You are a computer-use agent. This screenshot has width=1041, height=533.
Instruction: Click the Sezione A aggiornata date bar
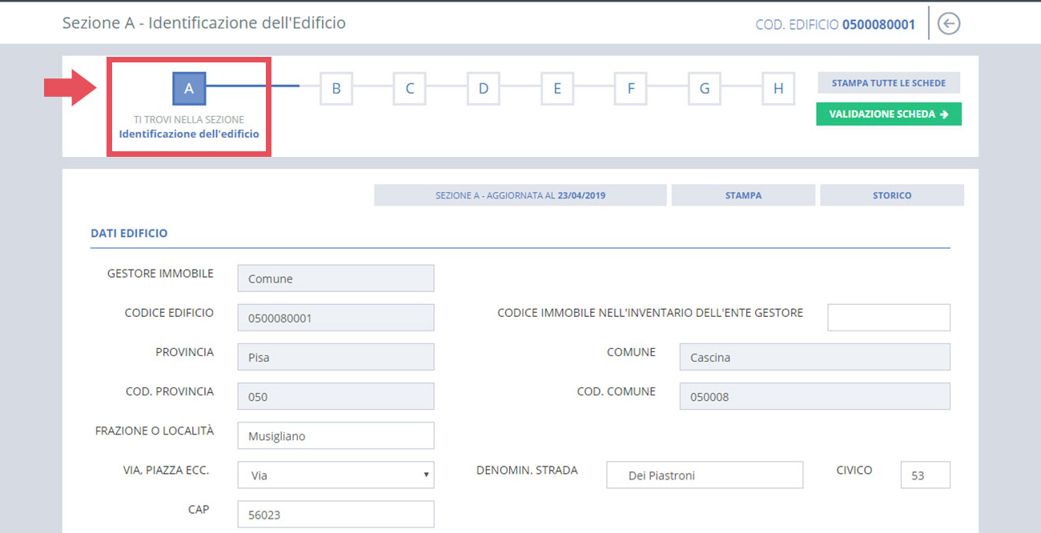click(520, 195)
